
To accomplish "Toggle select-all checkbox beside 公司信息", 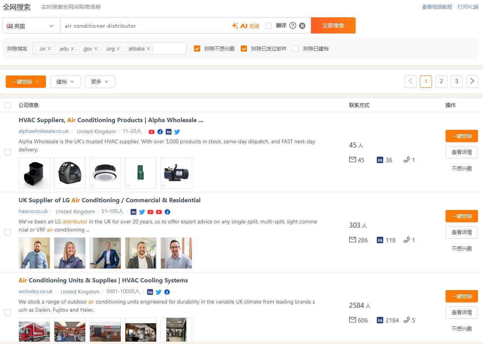I will click(x=8, y=105).
